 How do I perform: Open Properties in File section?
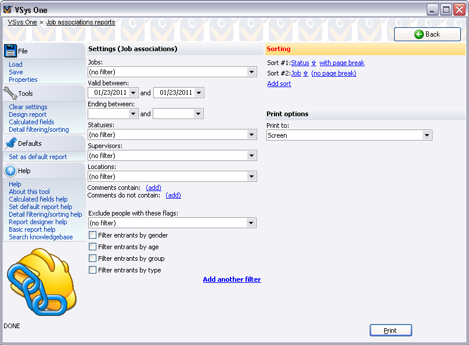coord(23,80)
